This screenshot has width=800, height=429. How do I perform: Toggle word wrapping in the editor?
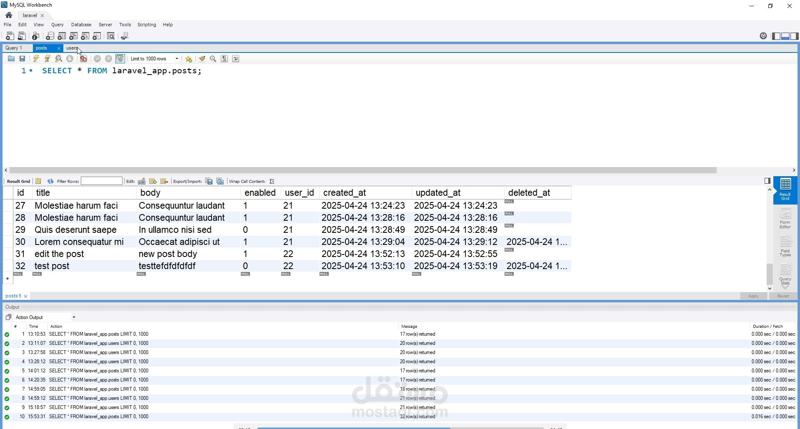pyautogui.click(x=236, y=59)
